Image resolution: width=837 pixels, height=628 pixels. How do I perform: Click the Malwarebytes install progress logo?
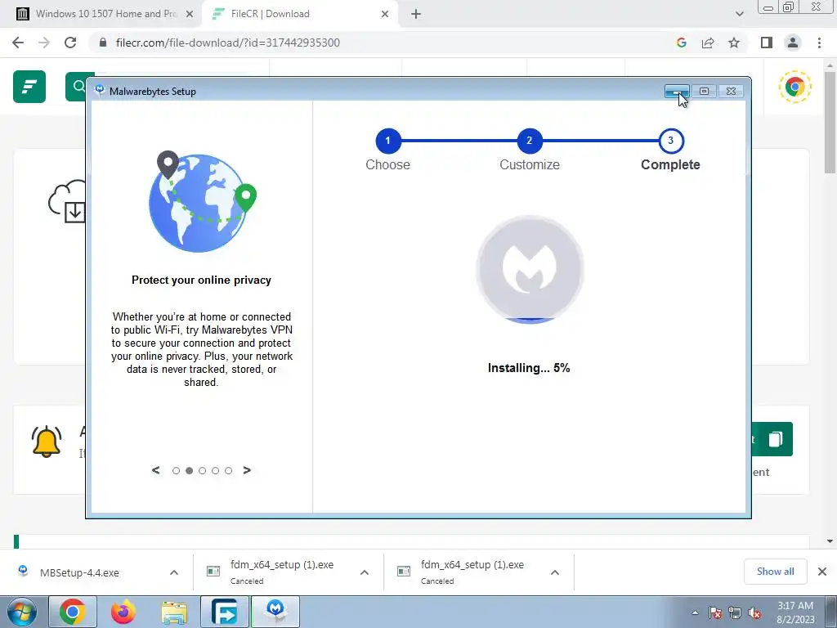pos(530,269)
